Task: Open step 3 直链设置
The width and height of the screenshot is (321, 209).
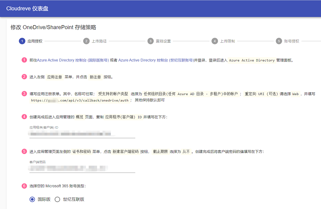Action: pyautogui.click(x=159, y=41)
